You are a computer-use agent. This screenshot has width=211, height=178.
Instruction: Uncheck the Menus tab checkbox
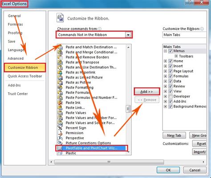(170, 51)
